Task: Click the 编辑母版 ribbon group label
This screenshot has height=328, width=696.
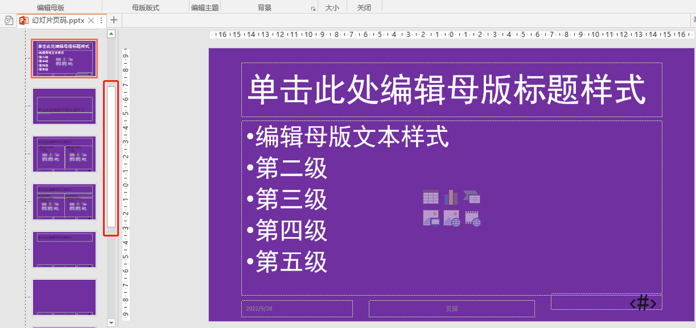Action: [51, 8]
